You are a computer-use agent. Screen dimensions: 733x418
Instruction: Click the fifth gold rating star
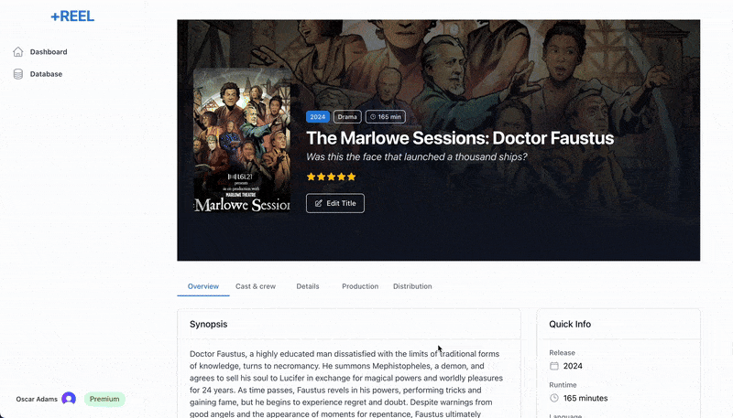pos(352,177)
